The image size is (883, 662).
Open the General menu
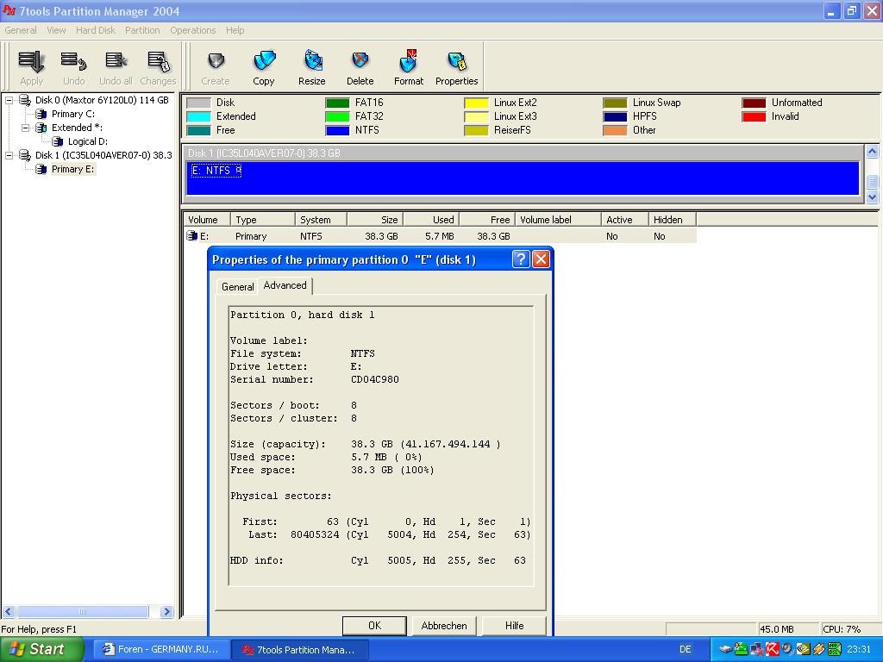click(x=21, y=30)
